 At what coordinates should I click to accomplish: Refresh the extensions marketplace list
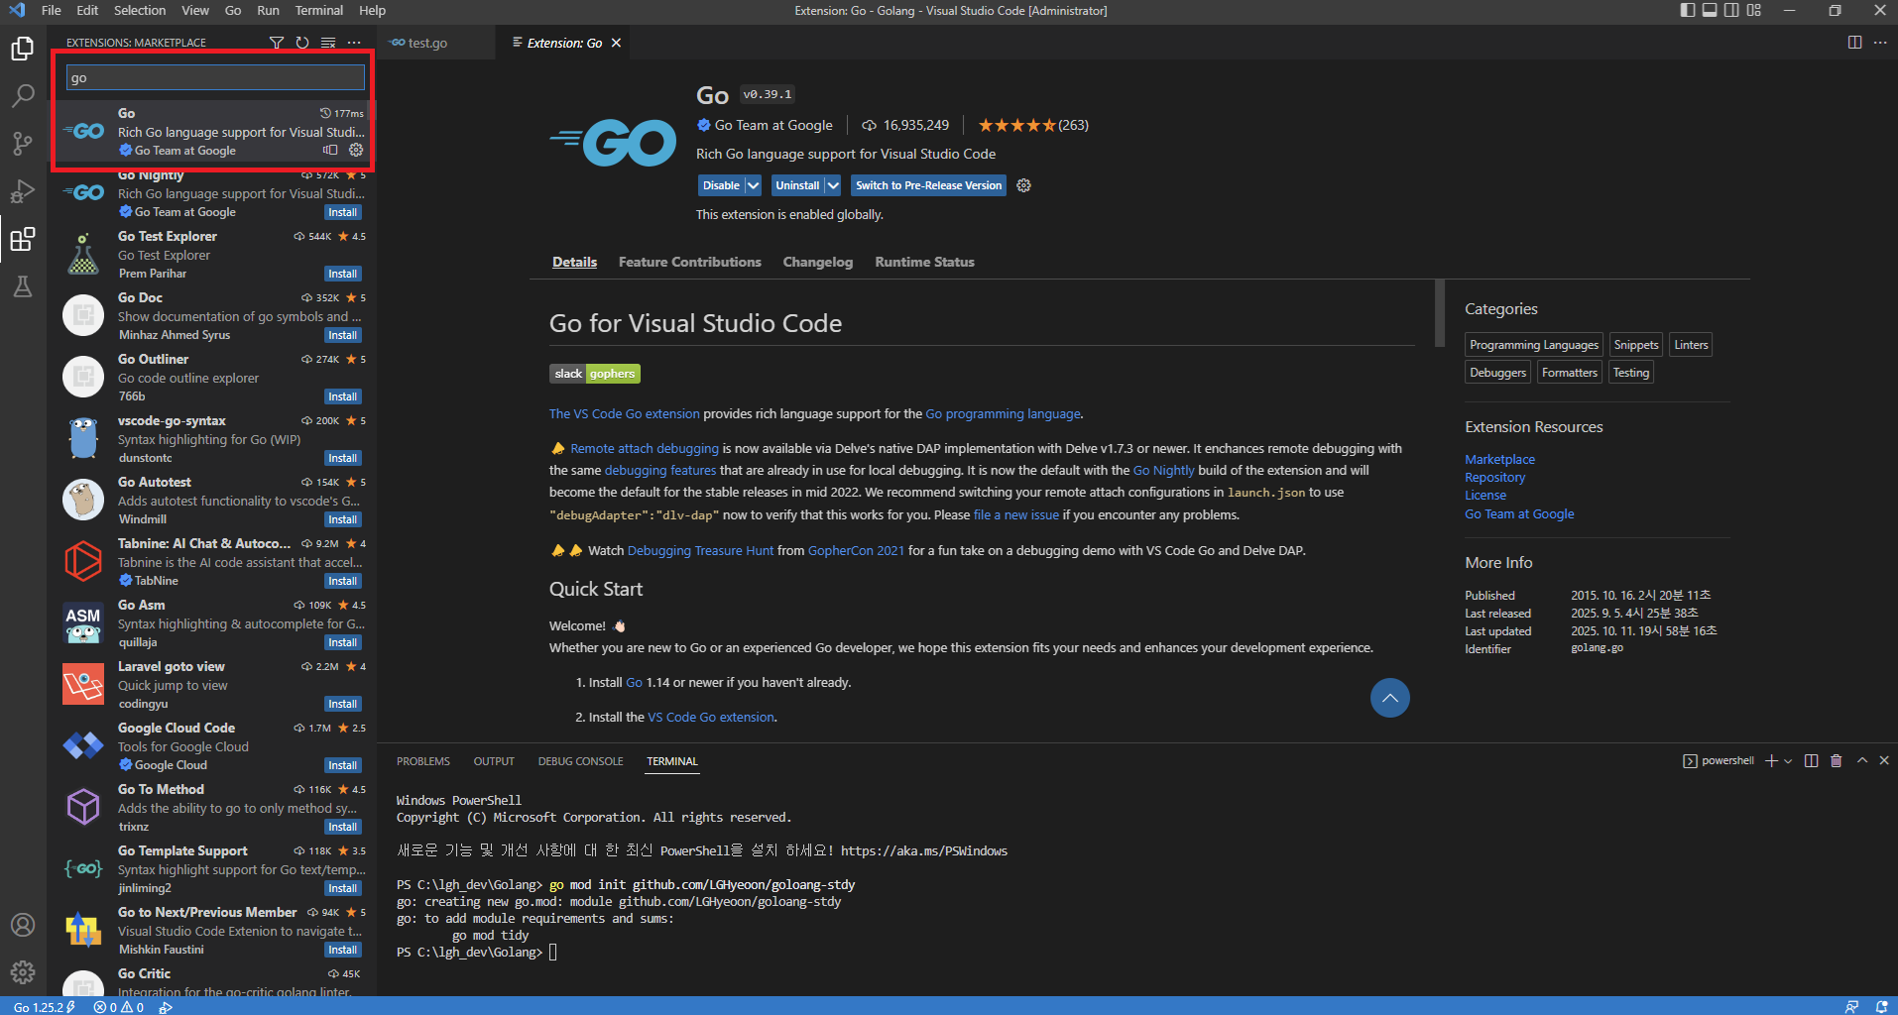[x=302, y=43]
